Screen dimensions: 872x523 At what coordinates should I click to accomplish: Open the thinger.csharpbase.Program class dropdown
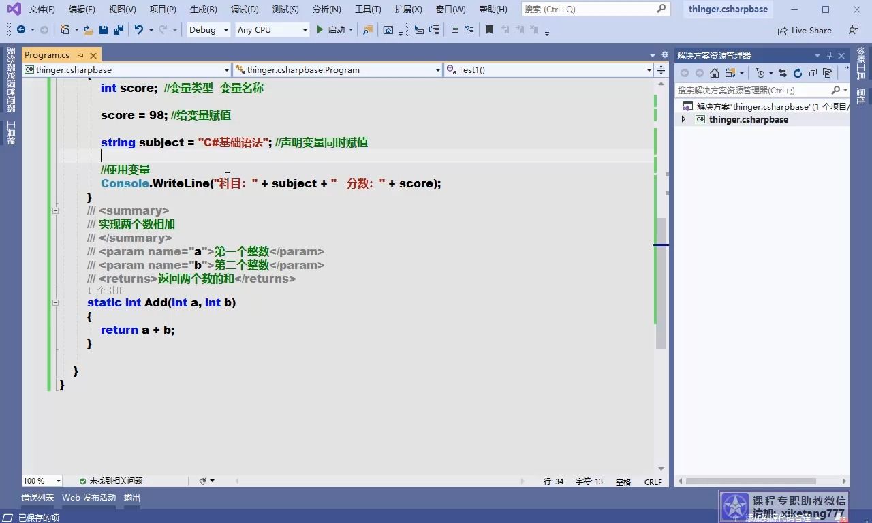pyautogui.click(x=337, y=69)
